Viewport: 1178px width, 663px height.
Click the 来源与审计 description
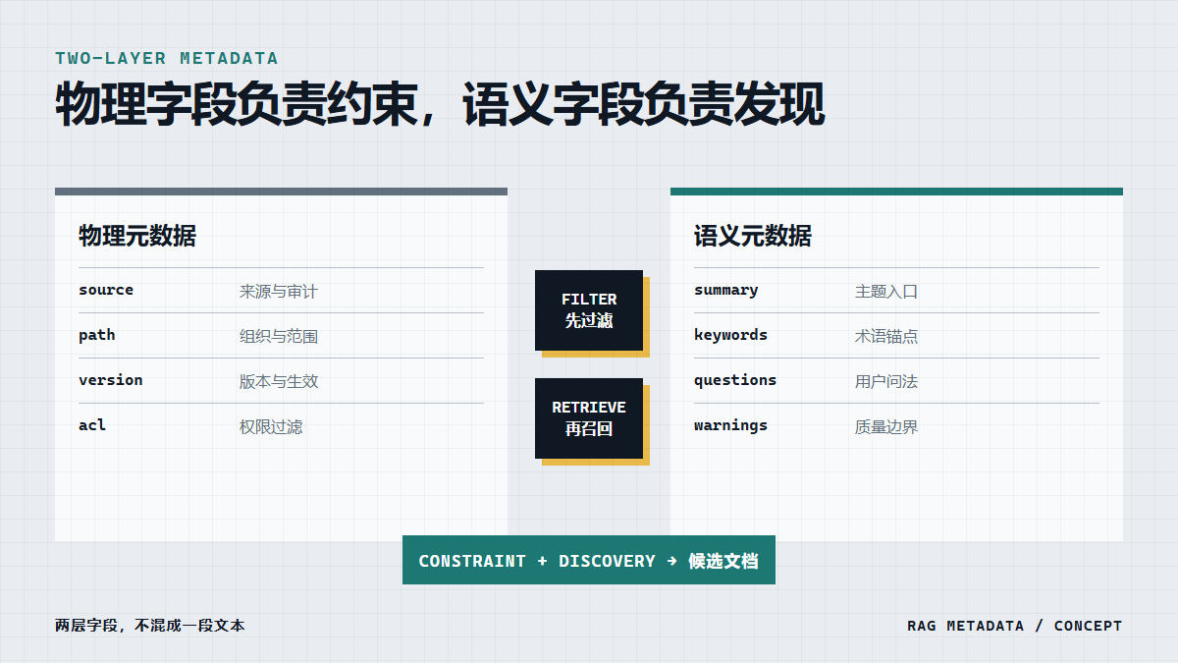(x=279, y=292)
